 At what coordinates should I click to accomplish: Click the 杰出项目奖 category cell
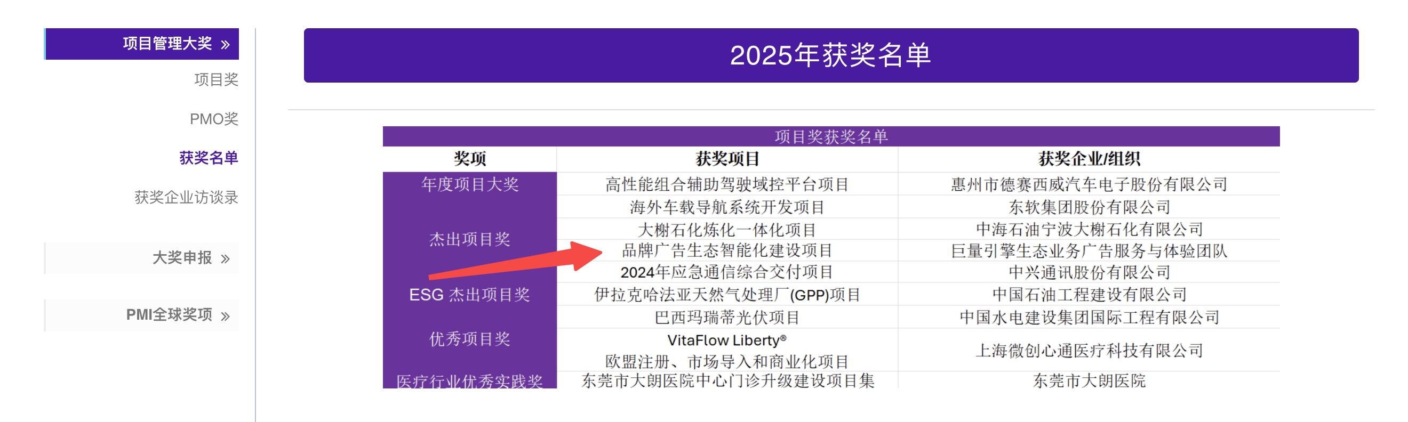click(469, 239)
